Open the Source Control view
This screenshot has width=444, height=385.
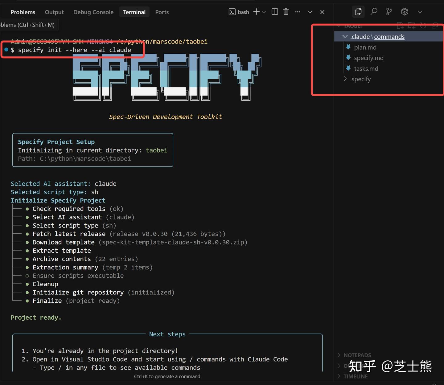point(388,11)
